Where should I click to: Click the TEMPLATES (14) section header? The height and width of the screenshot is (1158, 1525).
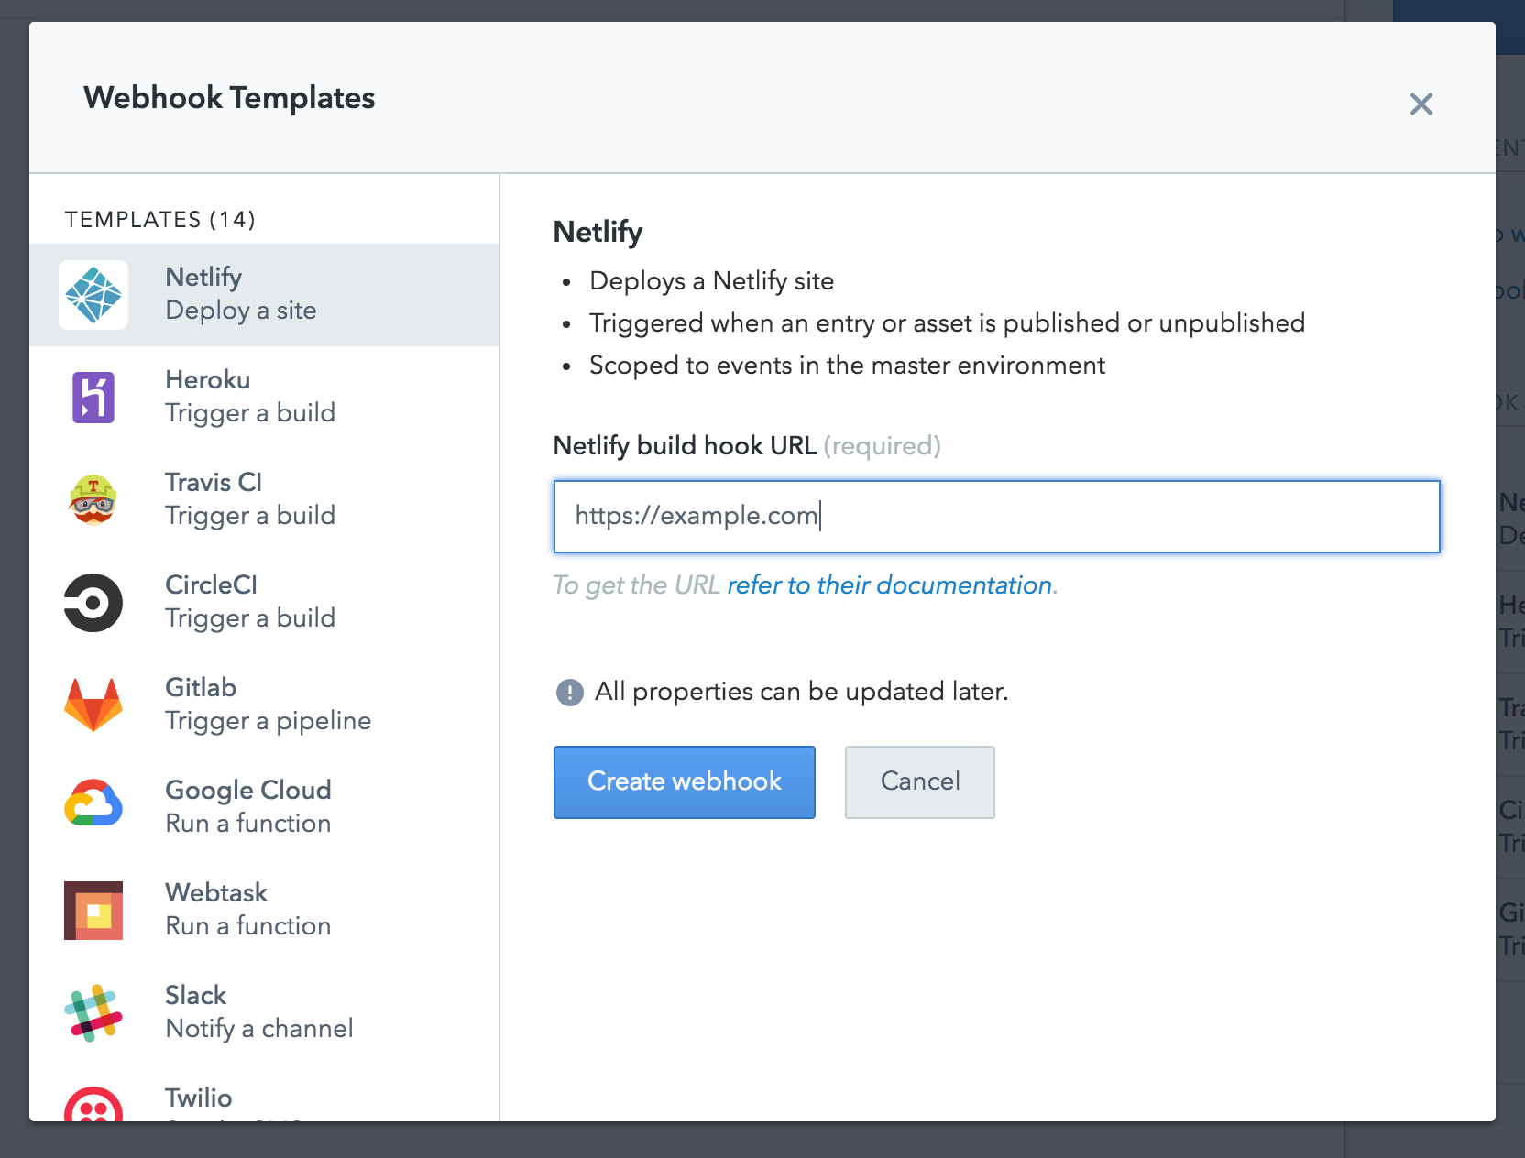coord(159,219)
